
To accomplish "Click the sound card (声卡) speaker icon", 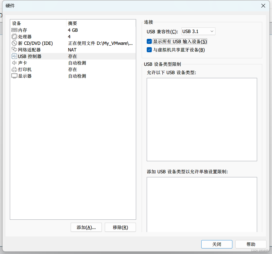I will point(14,63).
